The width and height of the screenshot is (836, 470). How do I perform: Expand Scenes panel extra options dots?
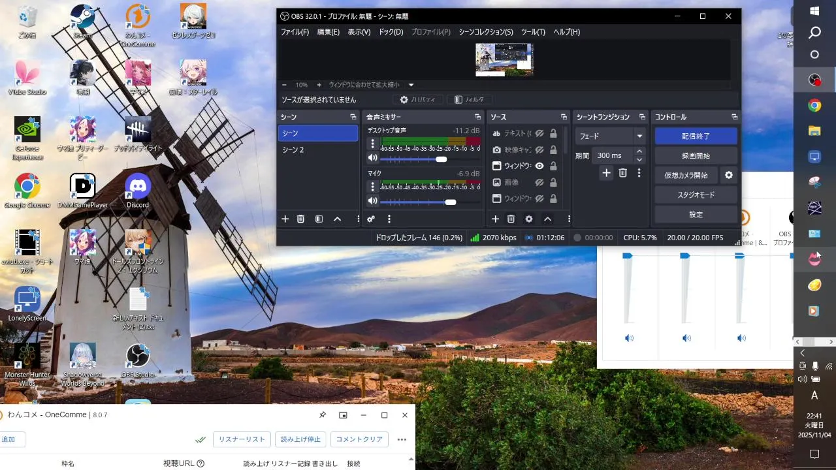coord(358,219)
